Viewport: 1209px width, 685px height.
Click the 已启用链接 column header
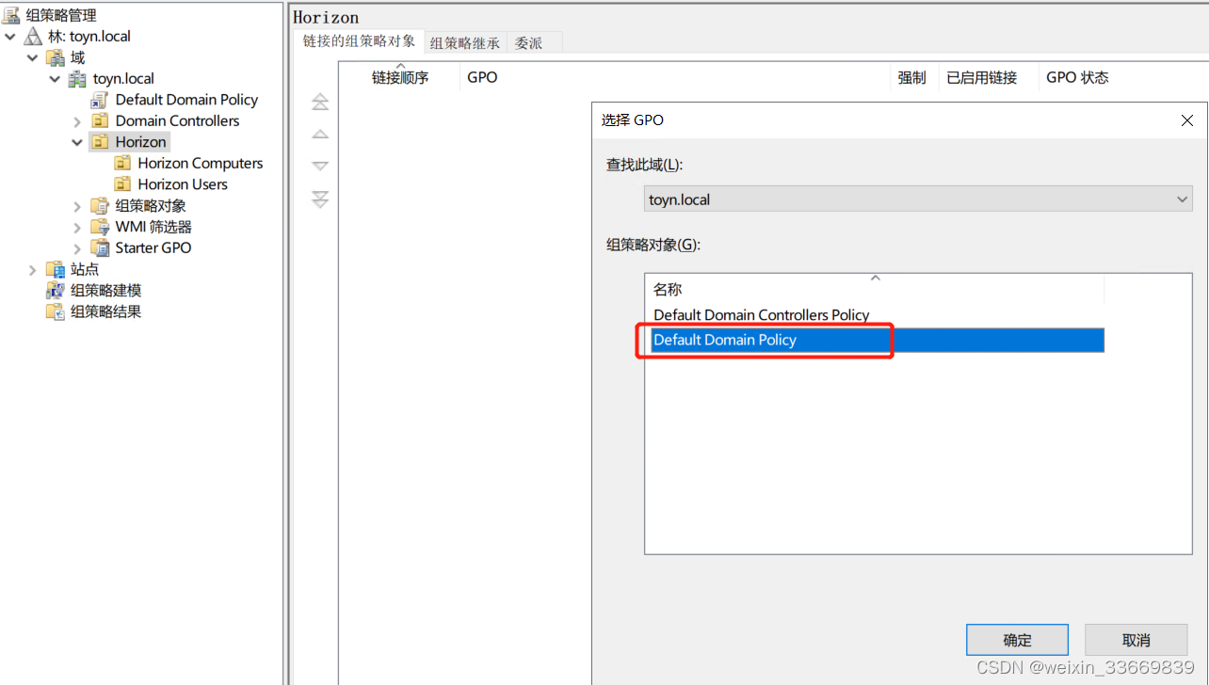989,77
